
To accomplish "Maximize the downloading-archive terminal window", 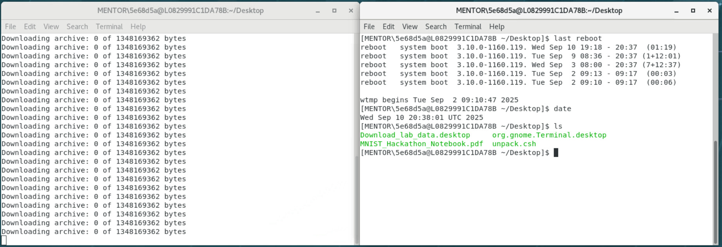I will (334, 11).
